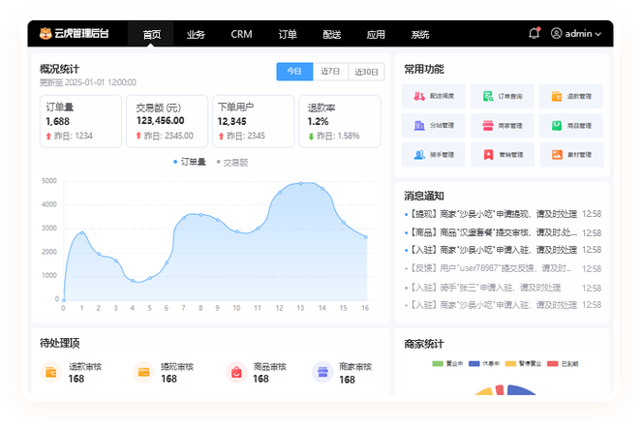Click the 云虎管理后台 tiger logo
The width and height of the screenshot is (641, 430).
[46, 33]
